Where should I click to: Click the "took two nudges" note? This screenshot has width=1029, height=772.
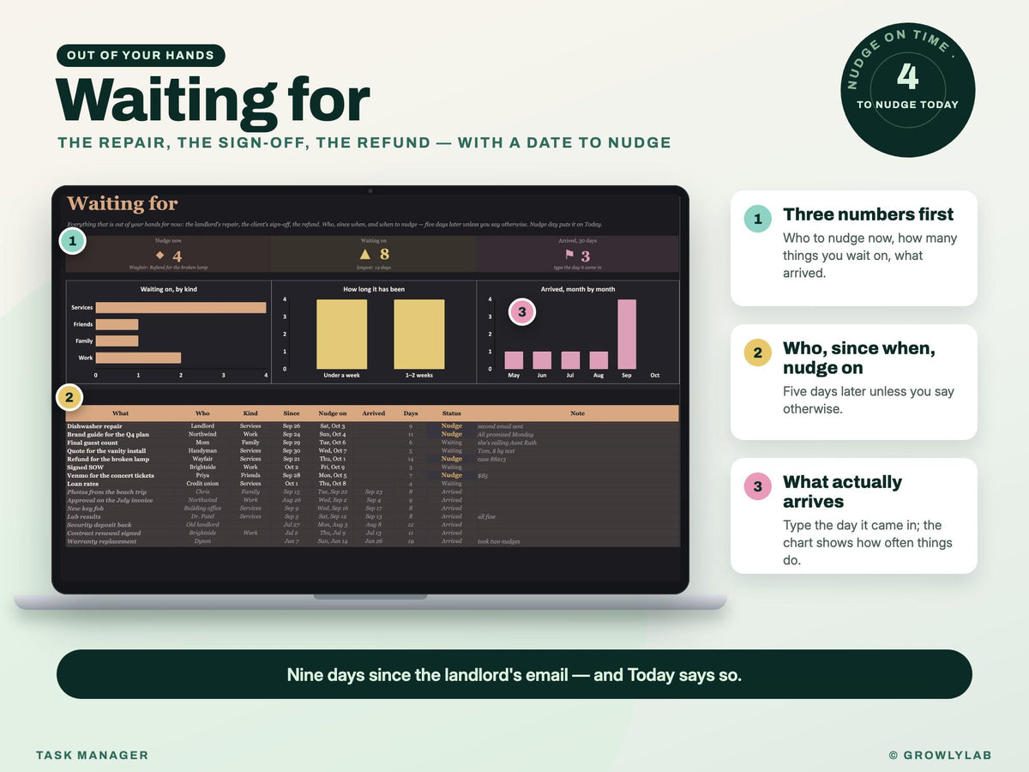[500, 541]
